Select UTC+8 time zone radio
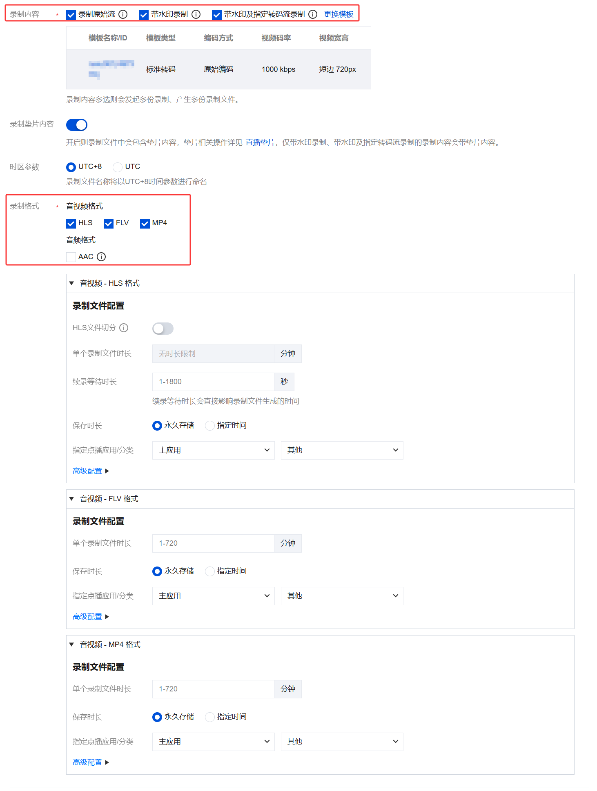The height and width of the screenshot is (791, 597). (71, 167)
